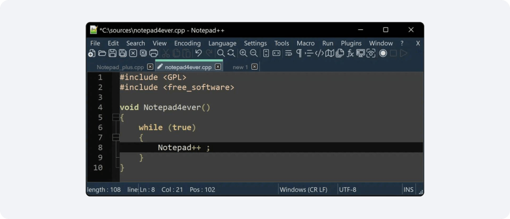This screenshot has height=219, width=510.
Task: Click the Save toolbar icon
Action: (x=113, y=53)
